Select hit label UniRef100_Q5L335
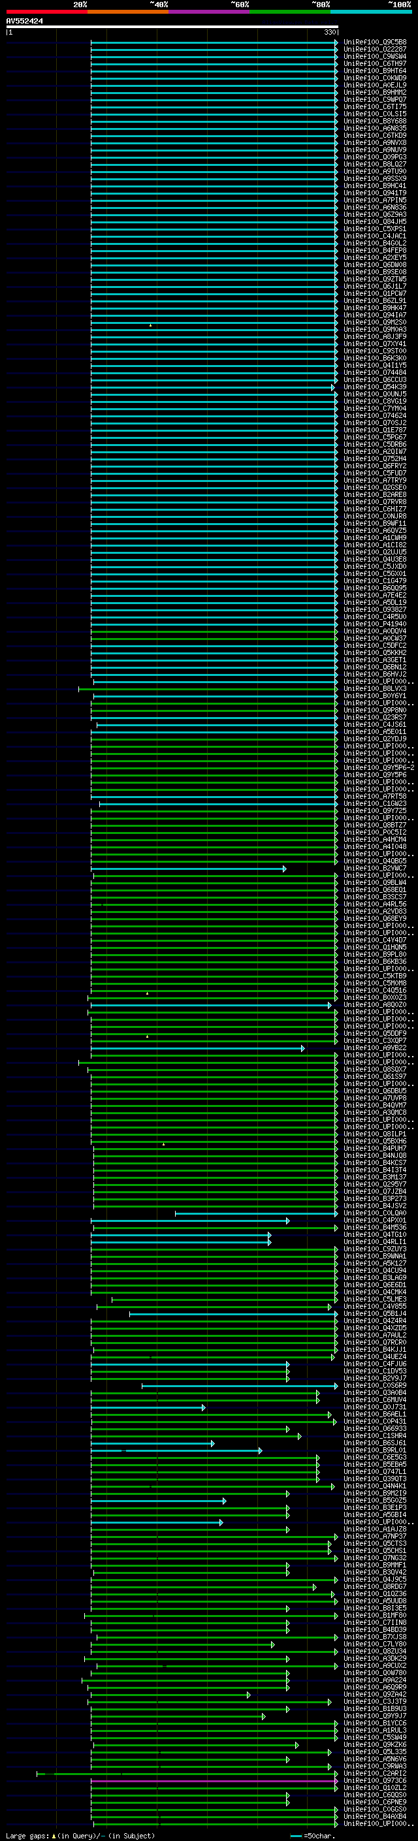Image resolution: width=418 pixels, height=1841 pixels. [x=374, y=1751]
